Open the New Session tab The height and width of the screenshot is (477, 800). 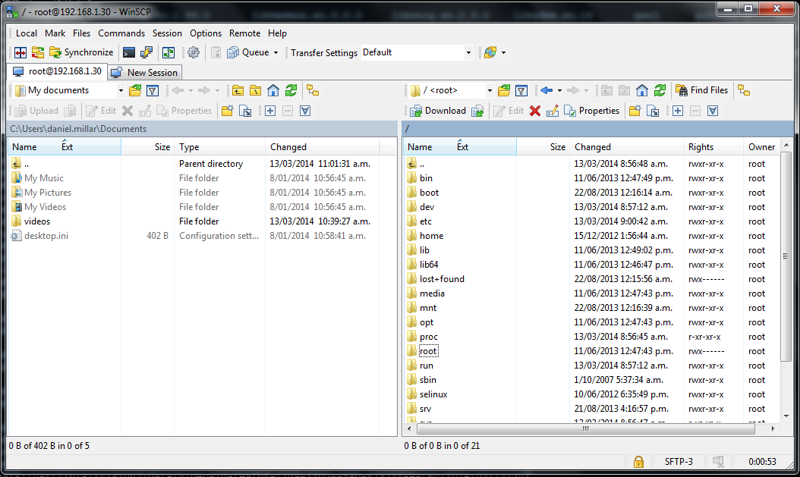pyautogui.click(x=145, y=72)
